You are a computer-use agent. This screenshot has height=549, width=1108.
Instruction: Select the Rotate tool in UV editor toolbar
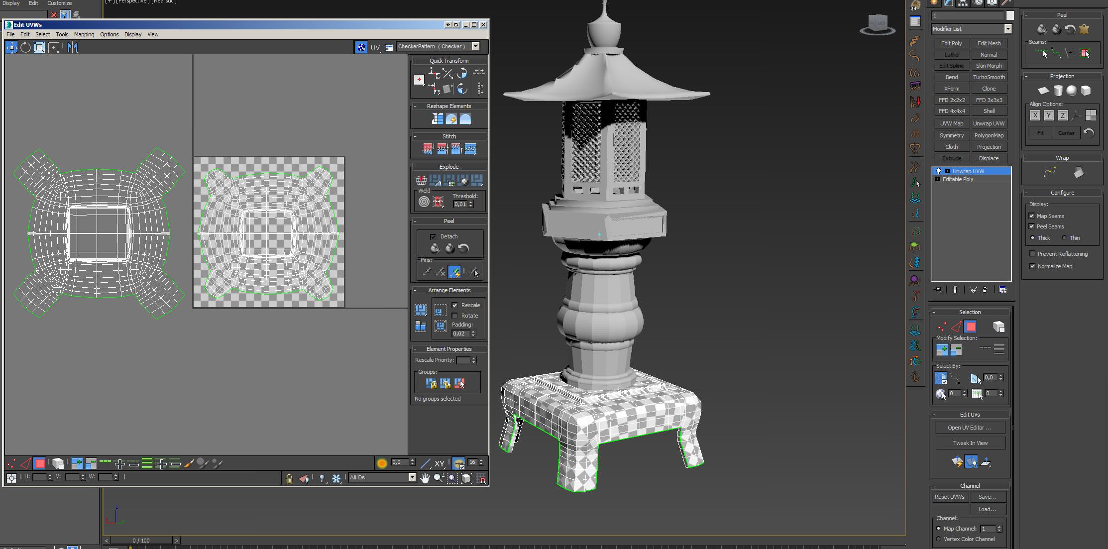25,47
